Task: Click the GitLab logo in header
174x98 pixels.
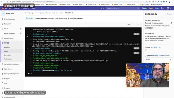Action: (x=3, y=8)
